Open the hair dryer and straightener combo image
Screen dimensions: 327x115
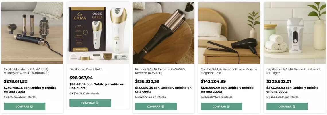[229, 33]
